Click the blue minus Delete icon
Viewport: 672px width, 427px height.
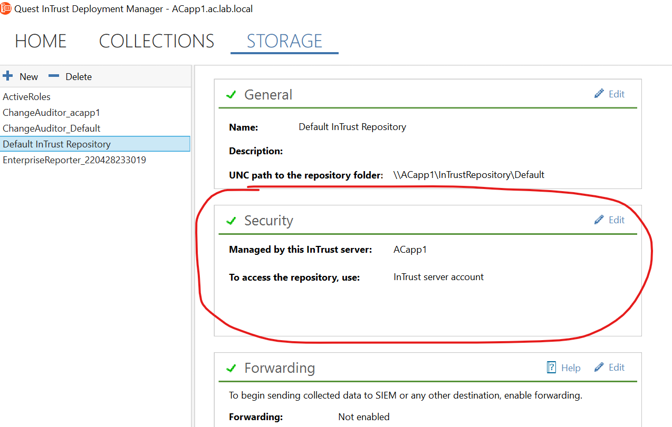(54, 76)
